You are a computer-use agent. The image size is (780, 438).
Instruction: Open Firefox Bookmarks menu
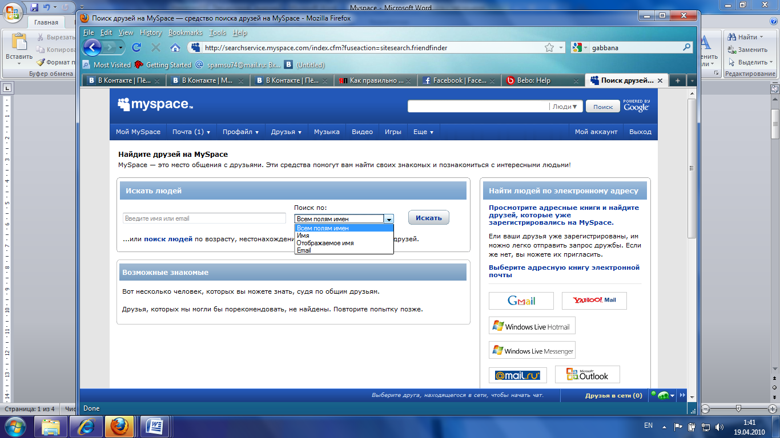coord(185,33)
